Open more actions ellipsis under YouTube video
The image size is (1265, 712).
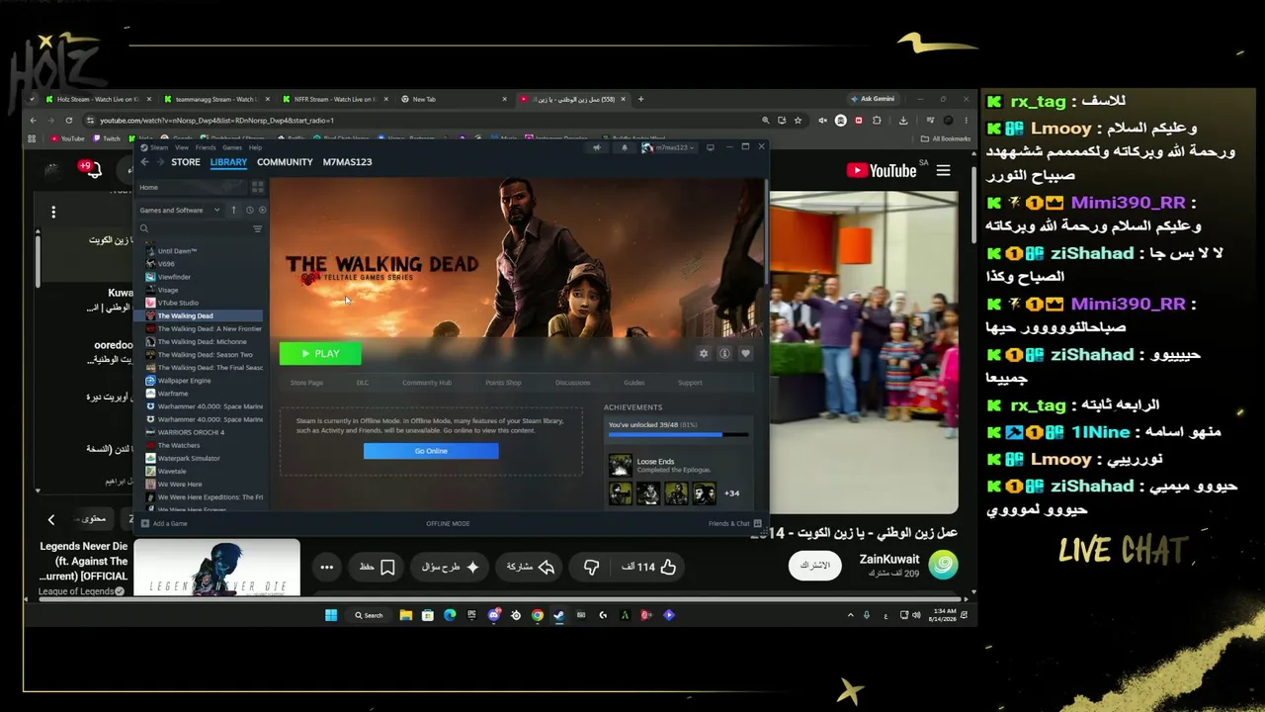coord(327,567)
